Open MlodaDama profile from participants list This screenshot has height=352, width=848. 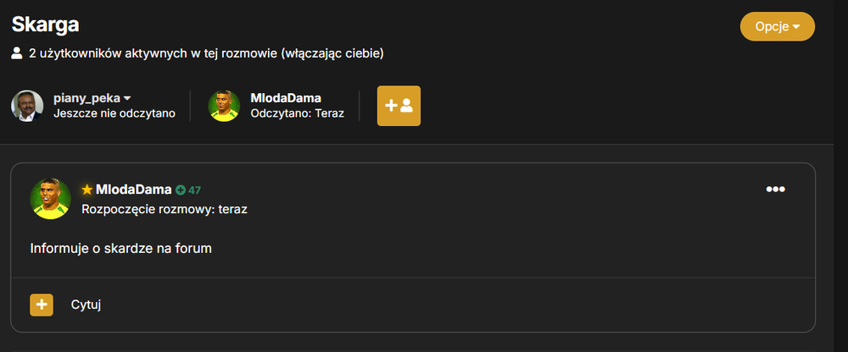(286, 98)
